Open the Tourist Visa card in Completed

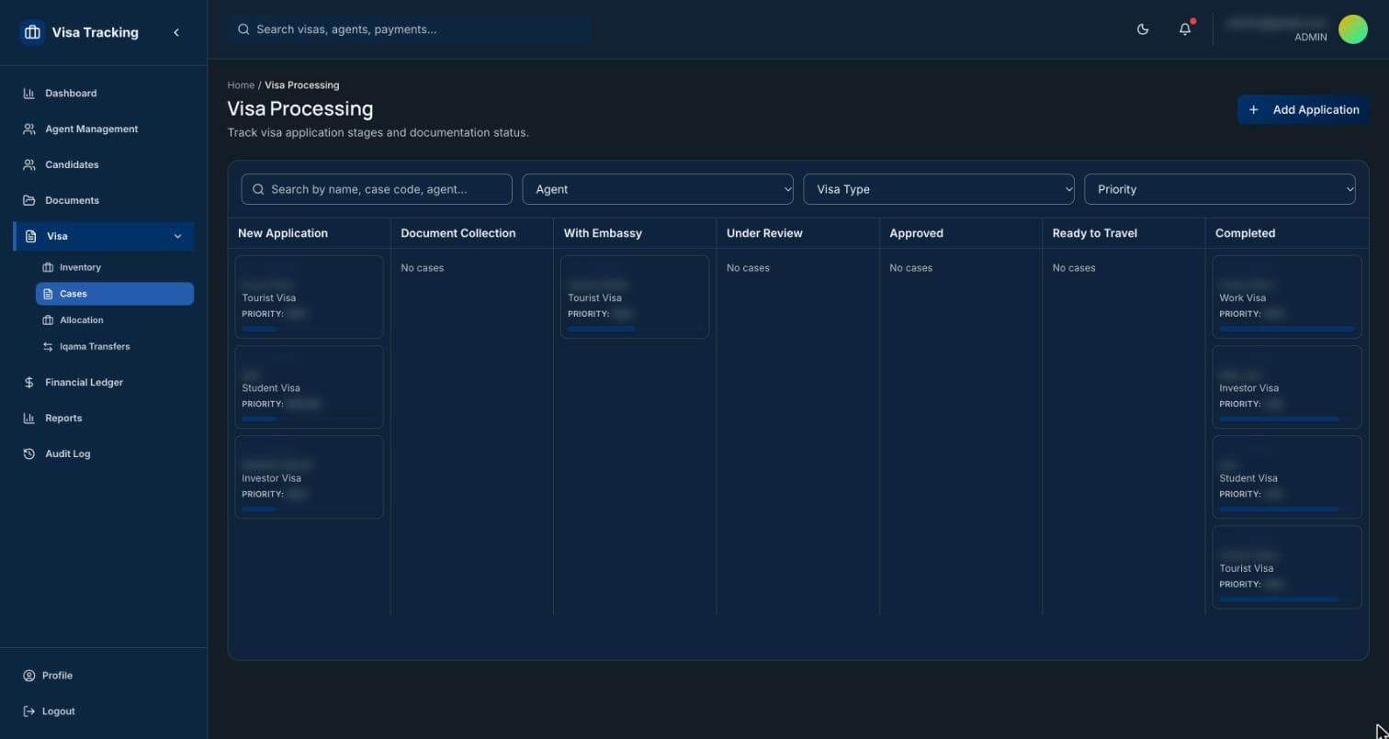tap(1287, 567)
